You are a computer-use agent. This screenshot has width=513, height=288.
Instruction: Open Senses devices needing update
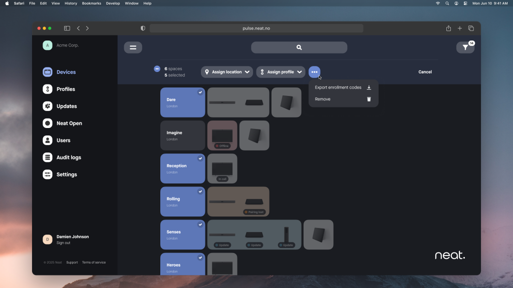[254, 235]
